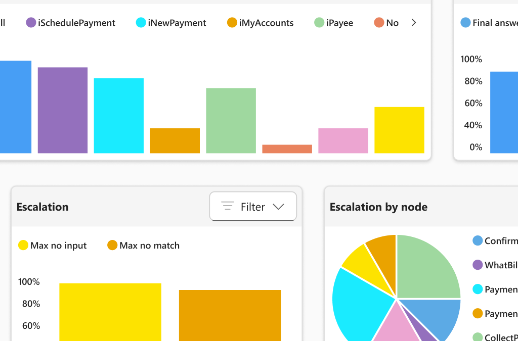
Task: Click the iPayee green legend swatch
Action: click(319, 23)
